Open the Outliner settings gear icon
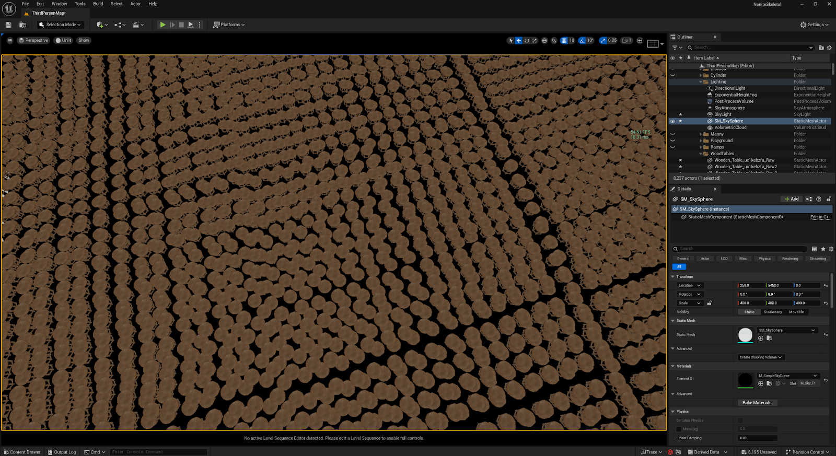The height and width of the screenshot is (456, 836). [829, 48]
